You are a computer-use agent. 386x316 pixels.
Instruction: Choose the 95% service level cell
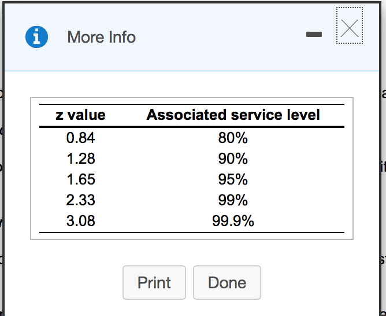233,179
